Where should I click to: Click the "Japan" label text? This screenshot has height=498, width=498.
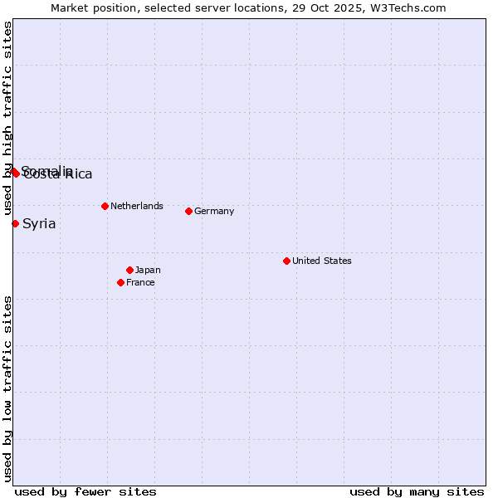(x=148, y=270)
